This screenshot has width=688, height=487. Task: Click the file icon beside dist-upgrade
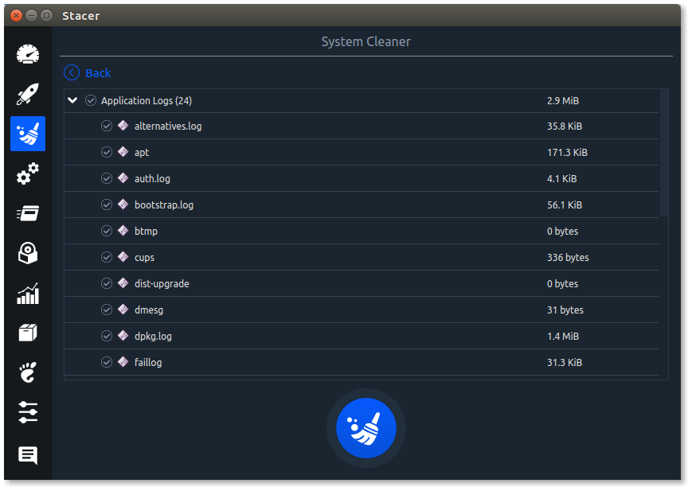123,283
